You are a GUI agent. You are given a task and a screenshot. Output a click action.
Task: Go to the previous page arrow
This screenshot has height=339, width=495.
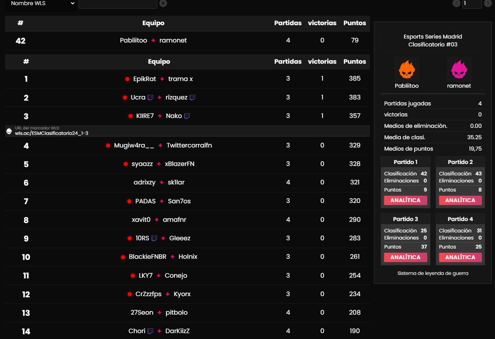tap(456, 3)
